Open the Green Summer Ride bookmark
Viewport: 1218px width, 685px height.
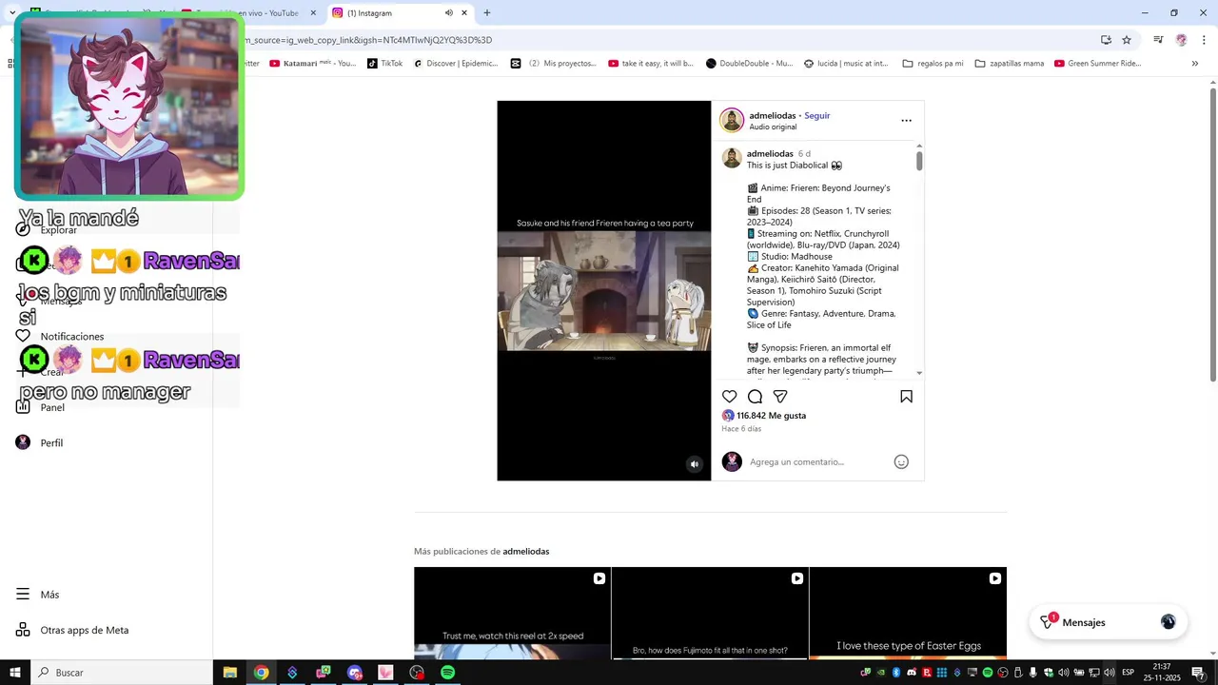pos(1097,64)
